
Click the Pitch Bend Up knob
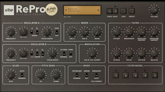(x=41, y=75)
